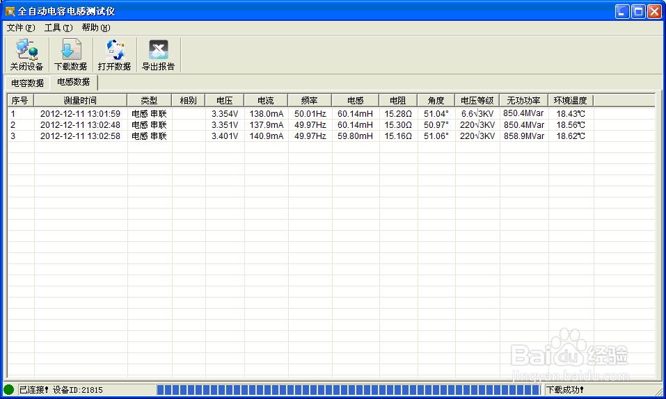Click the 已连接! 设备ID:21815 status text
Viewport: 666px width, 399px height.
click(61, 390)
